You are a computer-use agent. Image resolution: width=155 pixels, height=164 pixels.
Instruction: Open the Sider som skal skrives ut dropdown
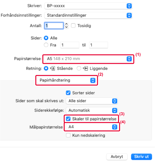[92, 101]
